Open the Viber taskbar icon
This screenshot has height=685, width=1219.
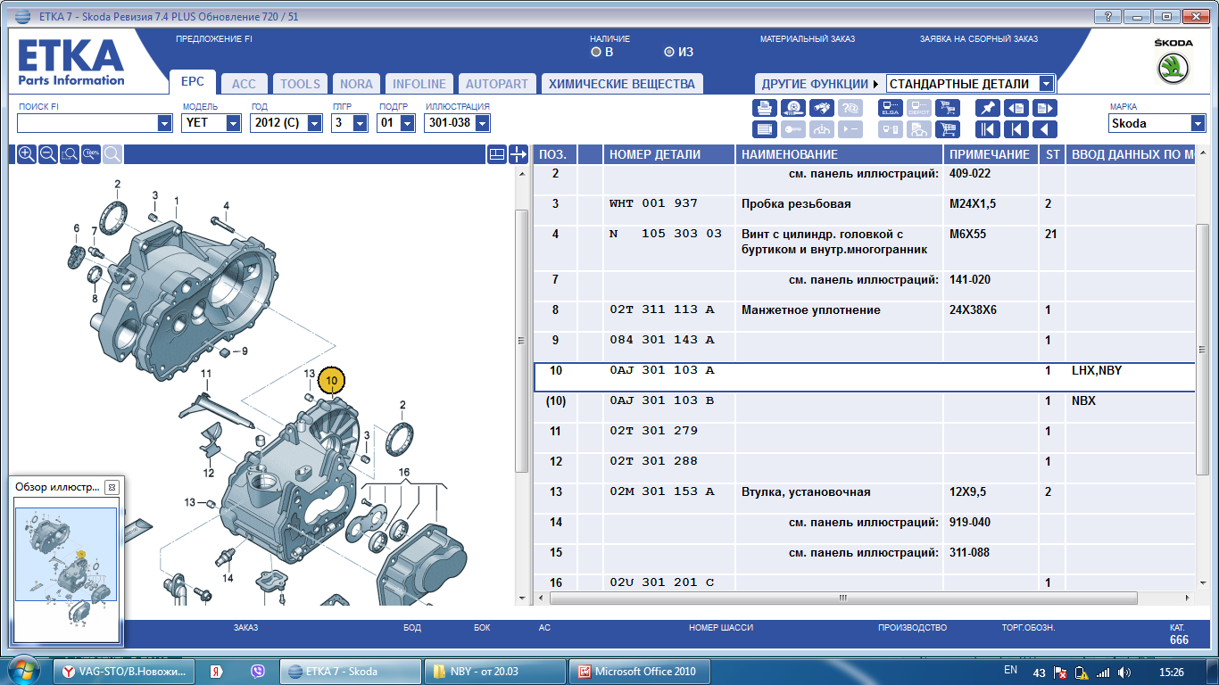pyautogui.click(x=259, y=672)
